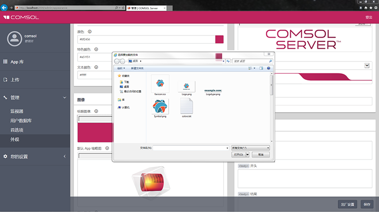Select 计算机 in the dialog sidebar
This screenshot has height=212, width=379.
124,107
